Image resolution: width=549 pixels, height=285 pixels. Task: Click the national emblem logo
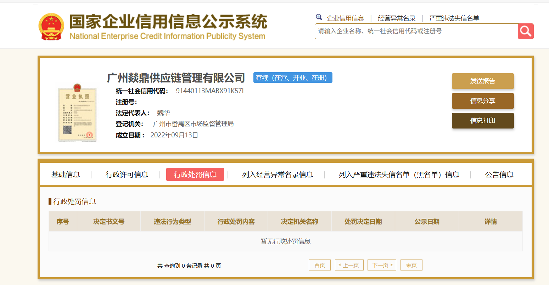point(51,27)
